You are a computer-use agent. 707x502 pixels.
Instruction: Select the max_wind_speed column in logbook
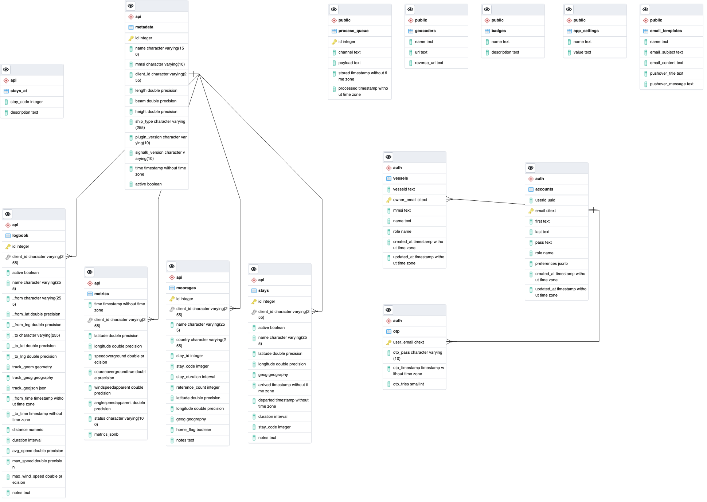tap(34, 479)
